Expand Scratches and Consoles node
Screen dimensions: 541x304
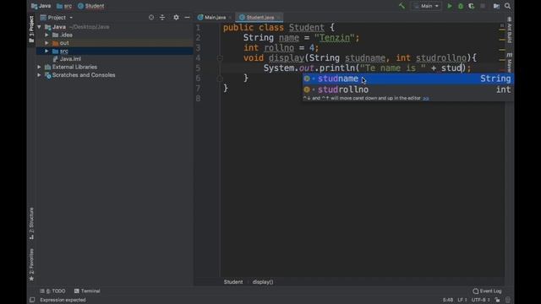click(40, 75)
